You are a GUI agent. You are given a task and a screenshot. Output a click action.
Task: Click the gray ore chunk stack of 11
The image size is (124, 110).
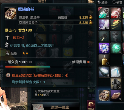104,72
